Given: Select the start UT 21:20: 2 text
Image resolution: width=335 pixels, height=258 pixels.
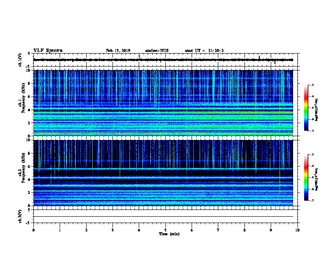Looking at the screenshot, I should [204, 51].
